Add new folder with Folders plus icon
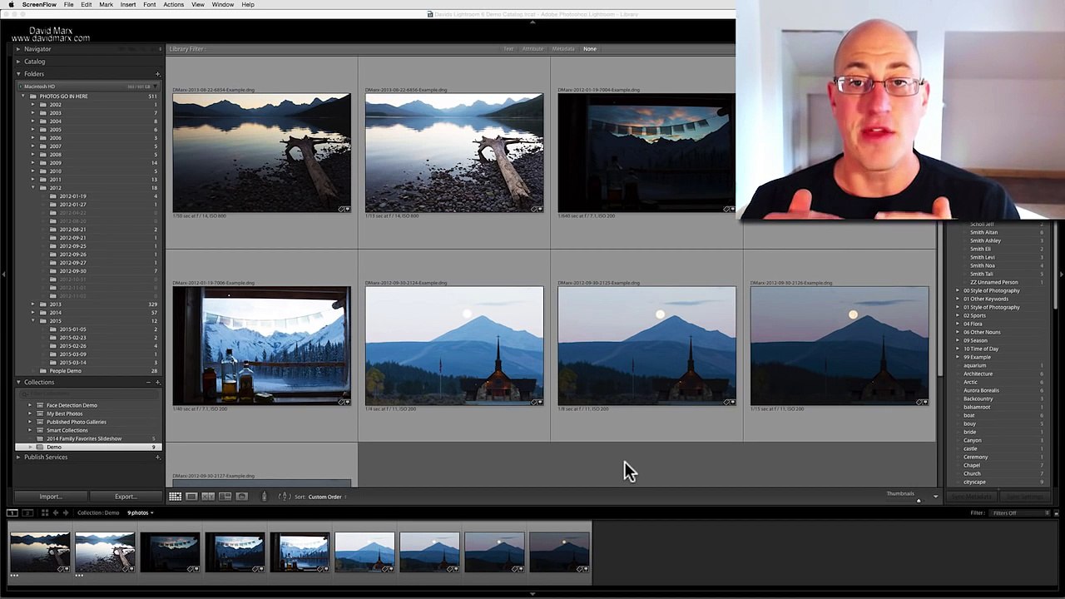The width and height of the screenshot is (1065, 599). 157,74
